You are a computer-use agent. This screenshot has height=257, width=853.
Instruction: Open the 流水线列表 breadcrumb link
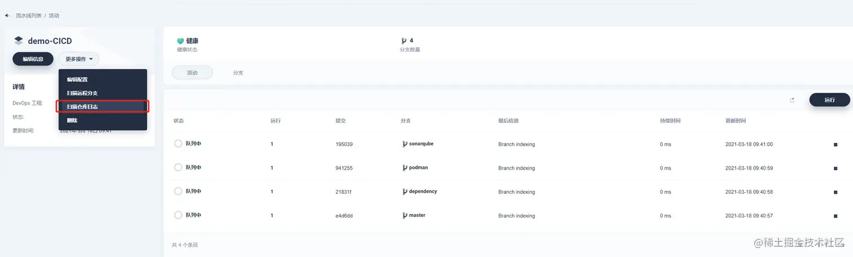tap(29, 15)
